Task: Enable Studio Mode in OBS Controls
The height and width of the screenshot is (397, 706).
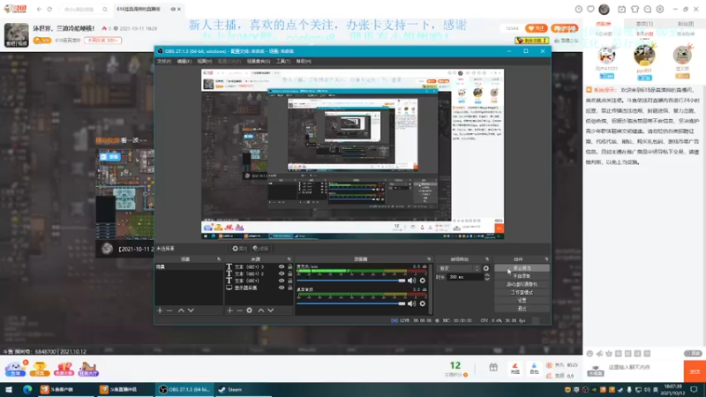Action: pos(522,293)
